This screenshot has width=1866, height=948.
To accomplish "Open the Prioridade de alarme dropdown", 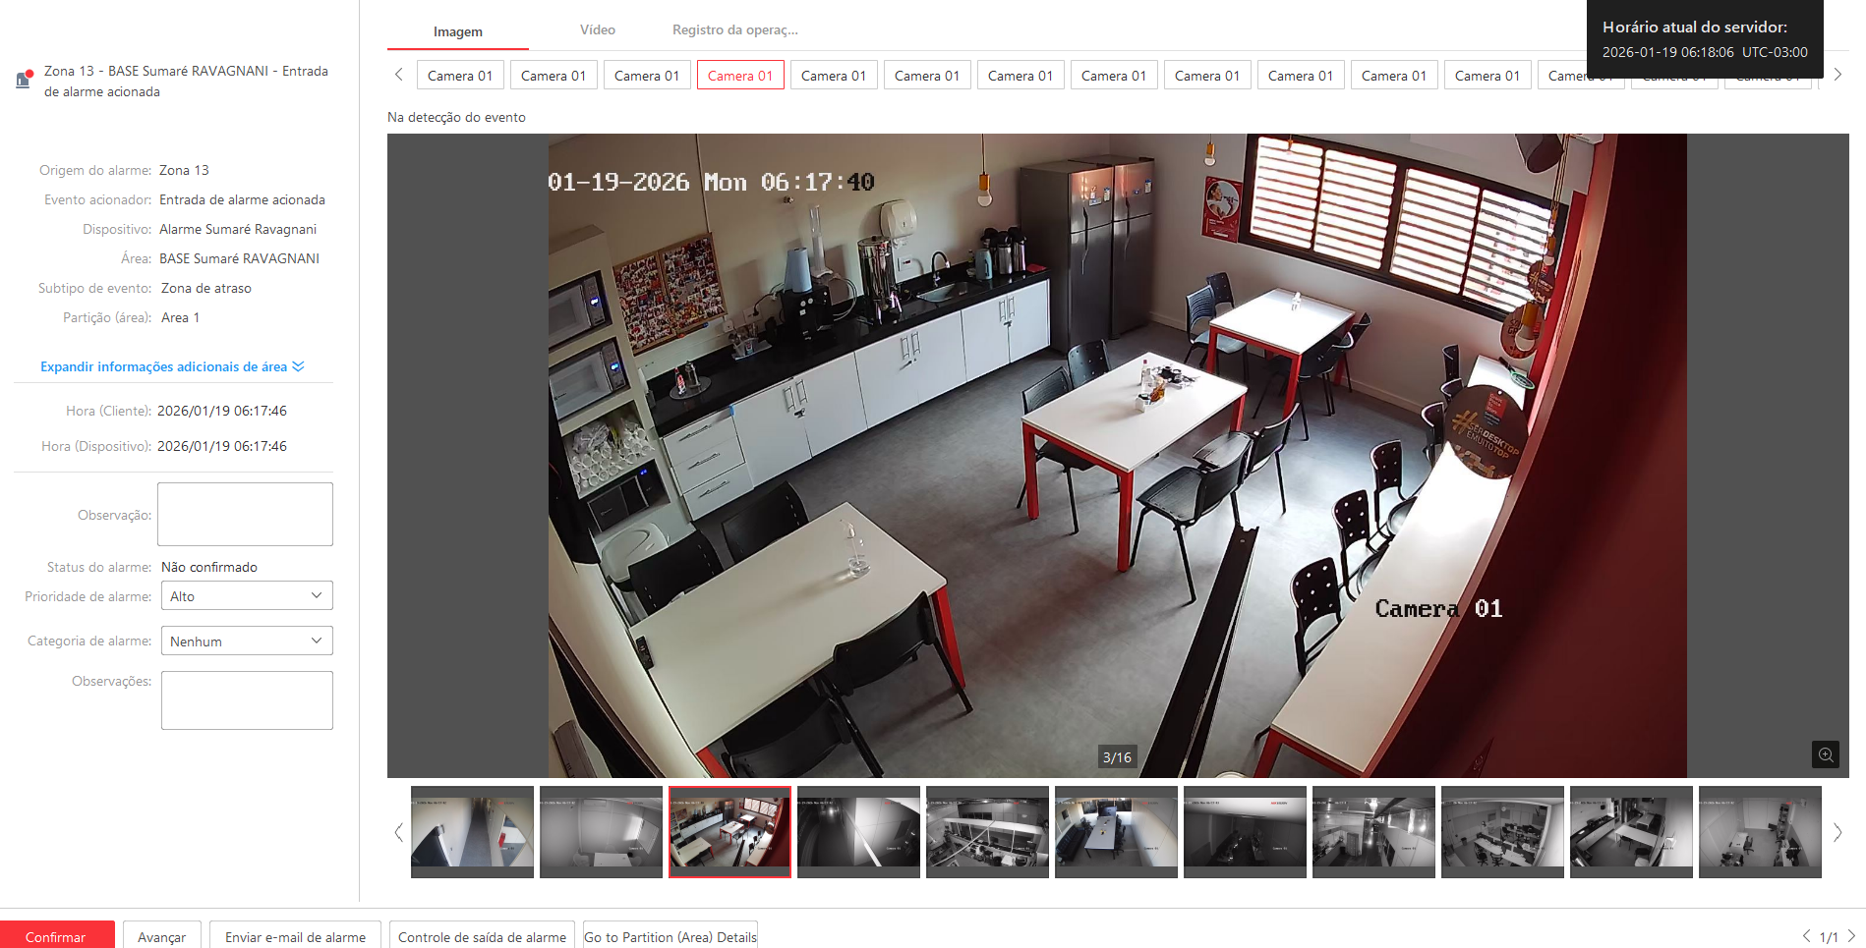I will click(246, 596).
